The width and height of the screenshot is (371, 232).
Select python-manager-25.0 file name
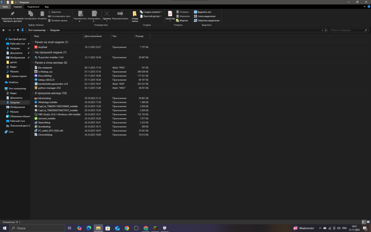[49, 88]
